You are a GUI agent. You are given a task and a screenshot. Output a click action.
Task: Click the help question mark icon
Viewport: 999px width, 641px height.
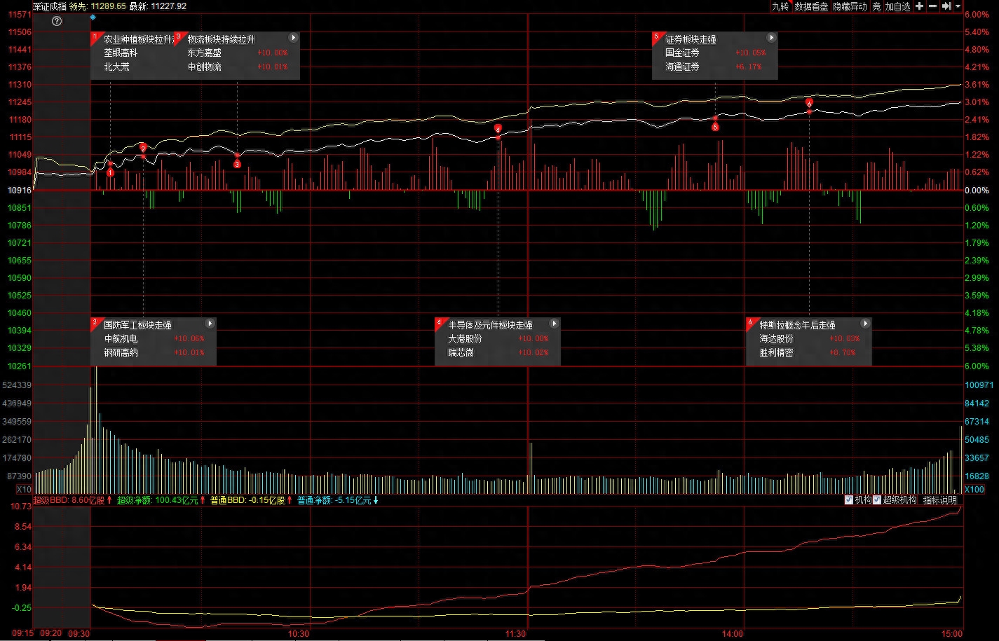click(x=57, y=21)
